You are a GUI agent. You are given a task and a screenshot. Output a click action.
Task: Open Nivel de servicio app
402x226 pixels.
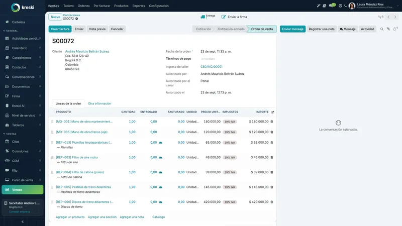click(23, 116)
